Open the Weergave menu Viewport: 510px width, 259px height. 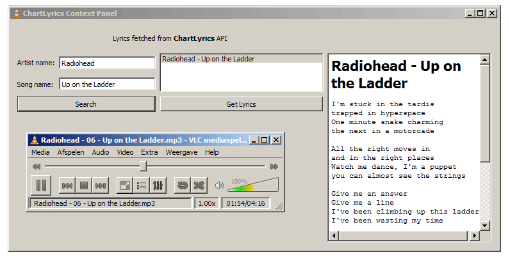tap(181, 152)
